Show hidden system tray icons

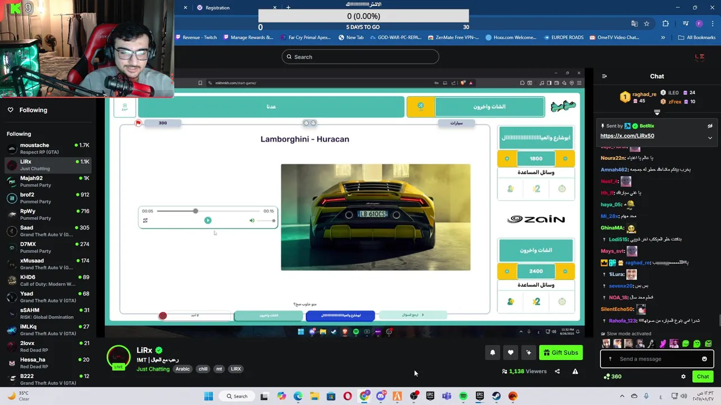[x=622, y=396]
